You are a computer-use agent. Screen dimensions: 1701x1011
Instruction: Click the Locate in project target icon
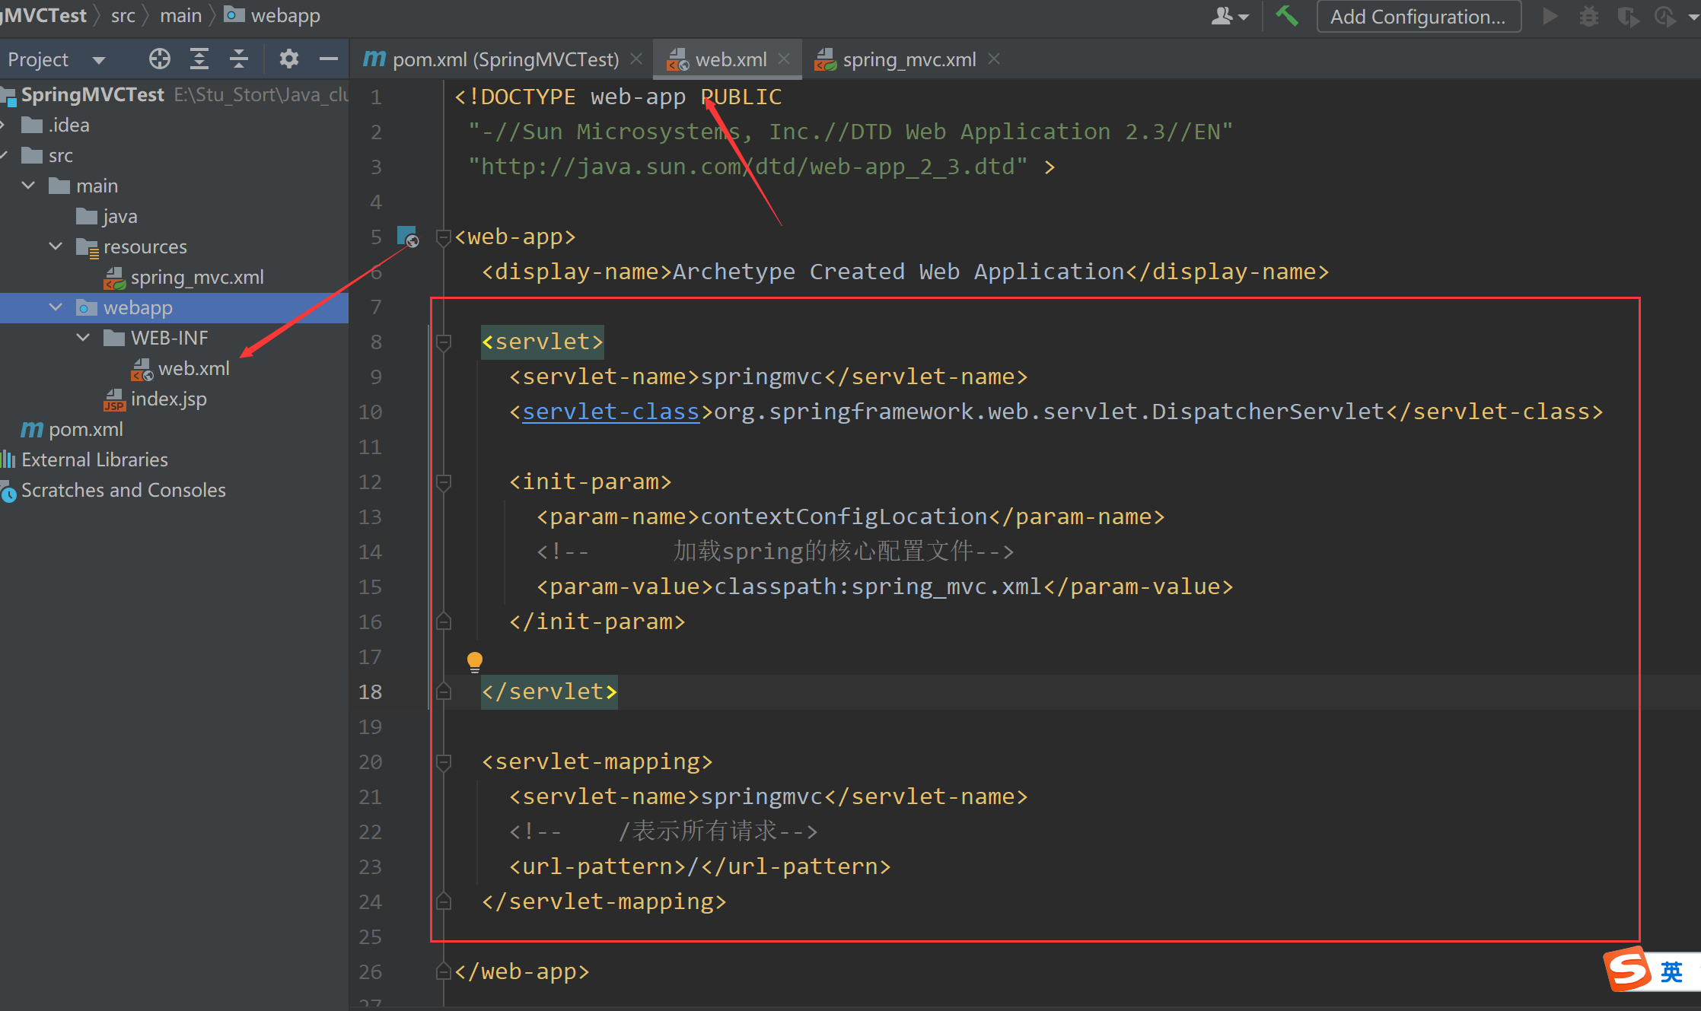160,59
